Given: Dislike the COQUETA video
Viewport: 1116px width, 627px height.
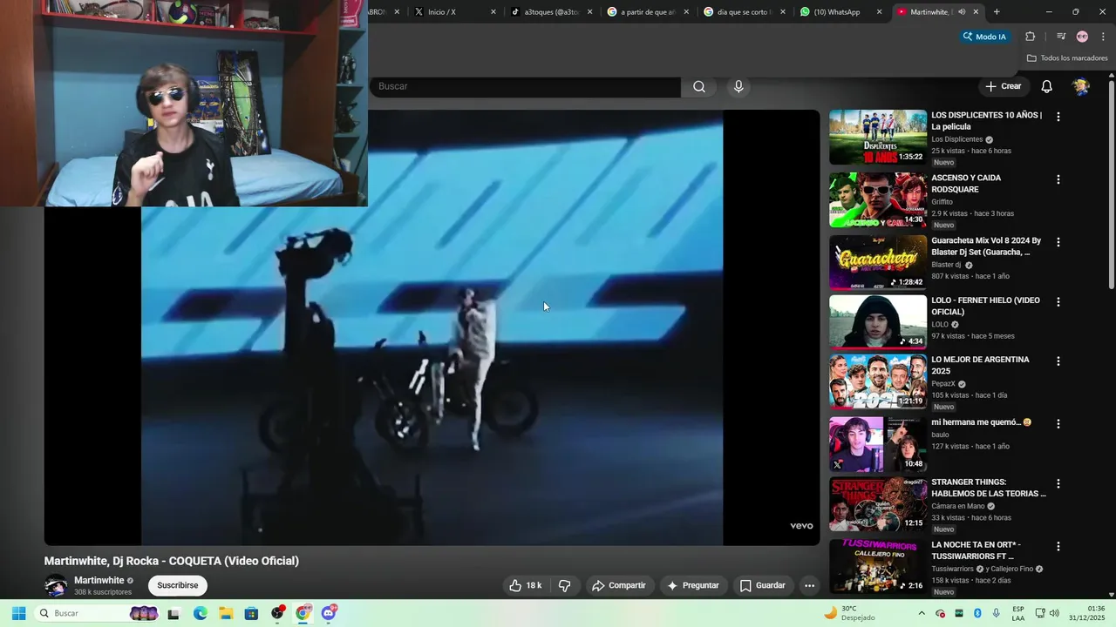Looking at the screenshot, I should pyautogui.click(x=564, y=585).
